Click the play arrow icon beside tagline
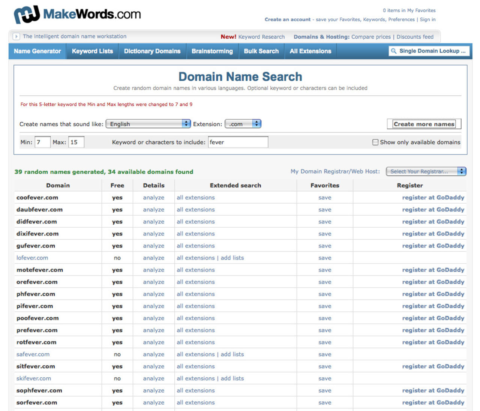 (16, 36)
